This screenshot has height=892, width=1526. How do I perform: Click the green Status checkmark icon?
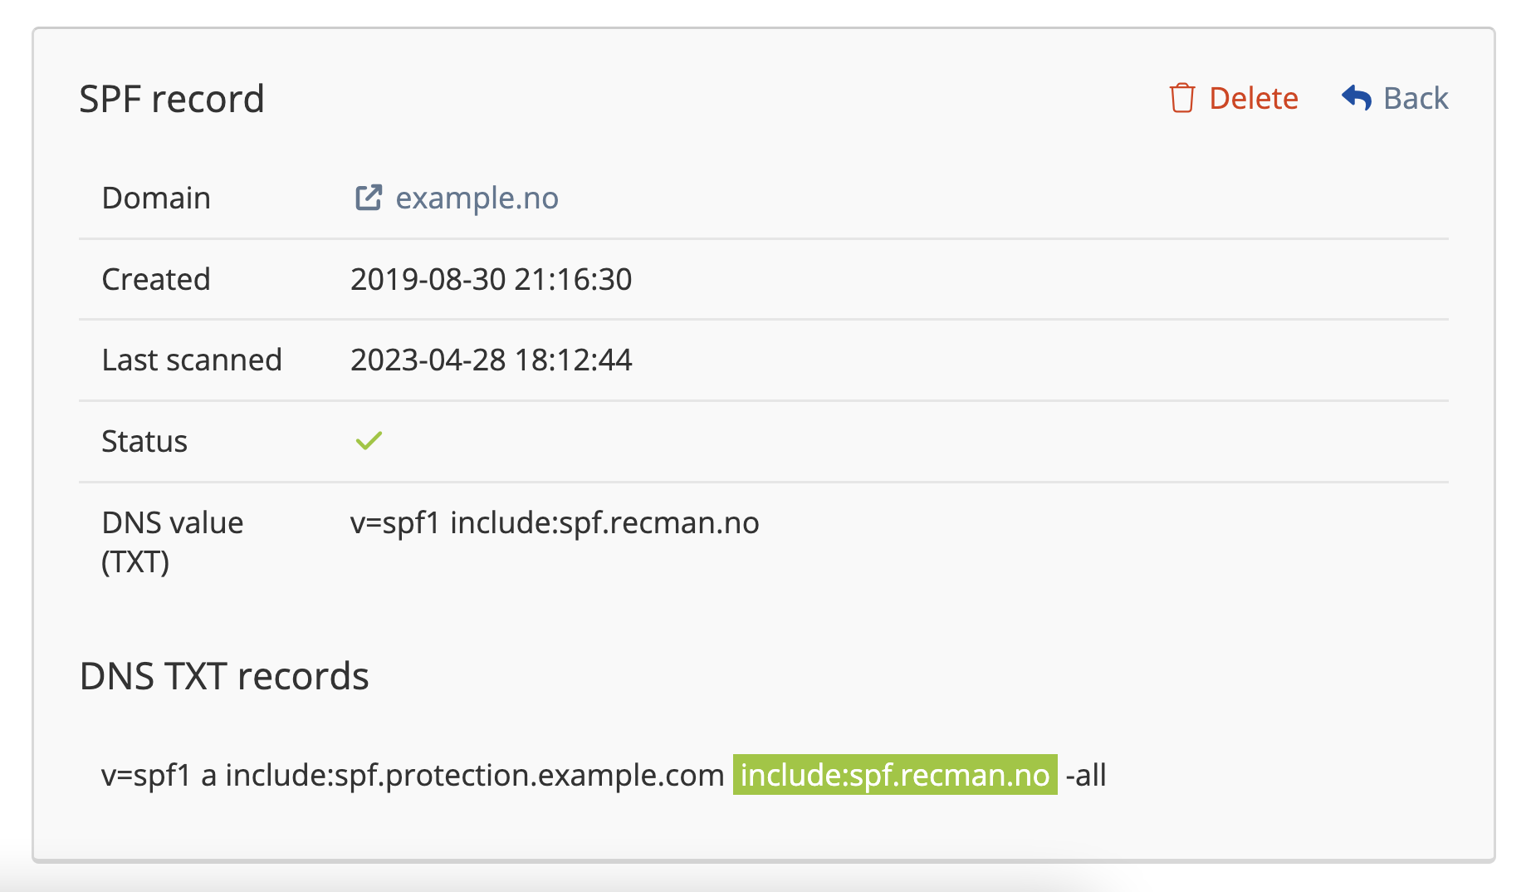tap(369, 441)
